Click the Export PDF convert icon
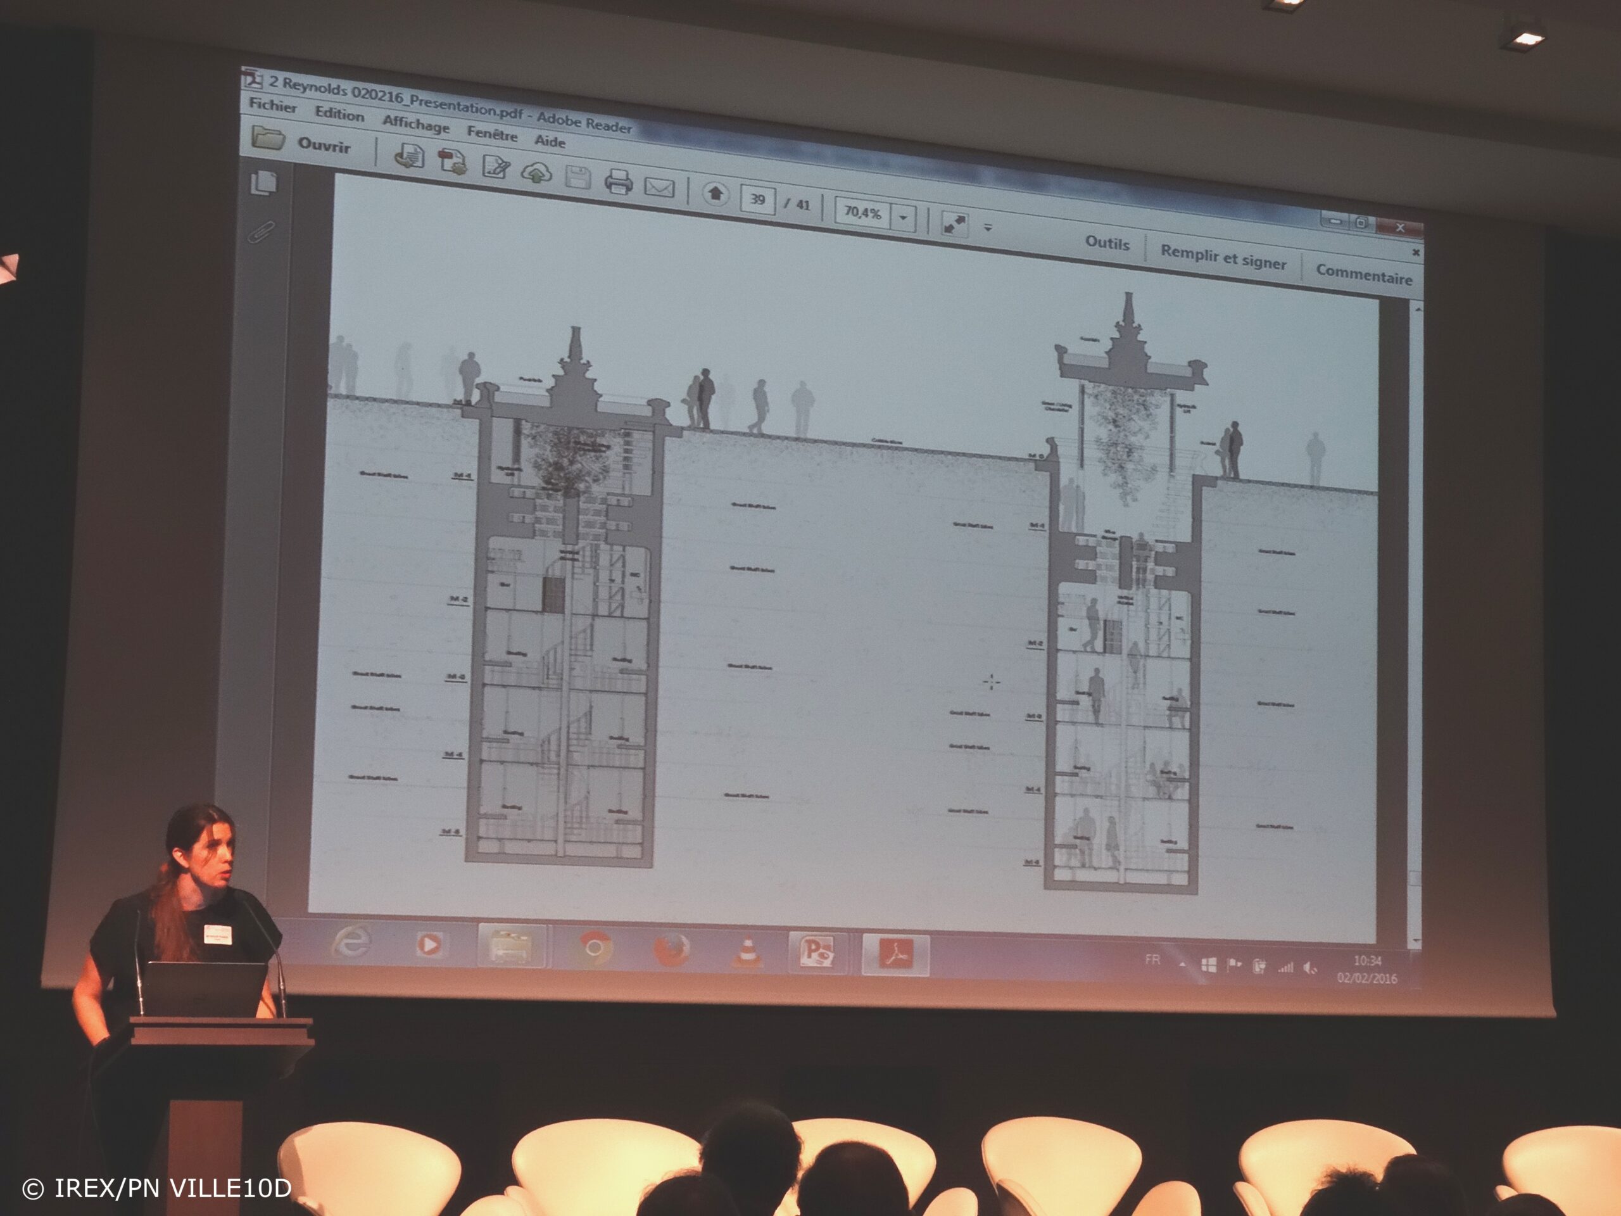This screenshot has height=1216, width=1621. 452,161
